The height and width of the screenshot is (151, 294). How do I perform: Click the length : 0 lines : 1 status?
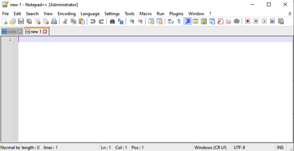coord(60,148)
